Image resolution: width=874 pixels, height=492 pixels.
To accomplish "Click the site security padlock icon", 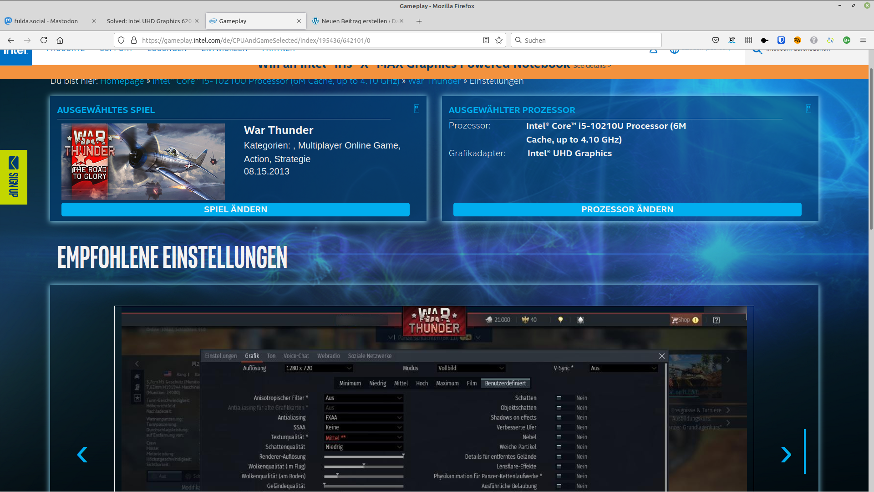I will 134,40.
